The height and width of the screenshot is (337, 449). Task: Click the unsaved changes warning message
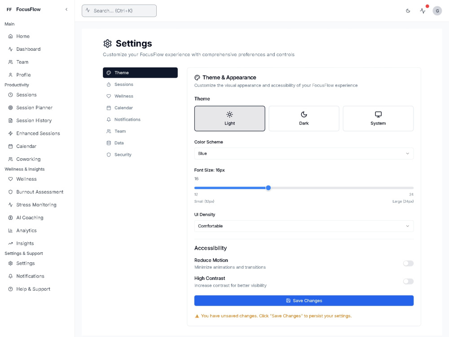(273, 316)
